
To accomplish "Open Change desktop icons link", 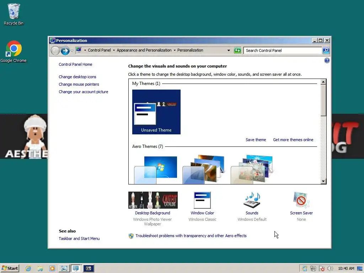I will pyautogui.click(x=77, y=77).
